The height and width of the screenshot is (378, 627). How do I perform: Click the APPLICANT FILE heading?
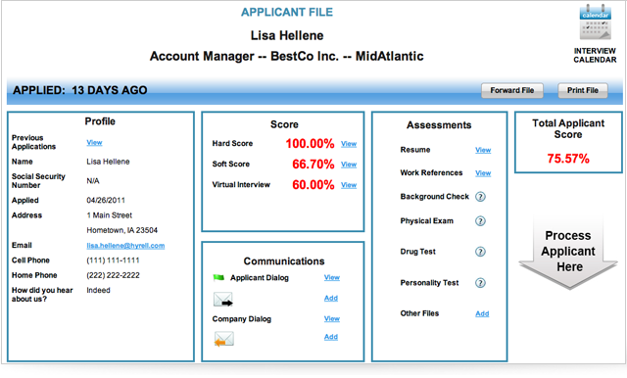click(x=287, y=12)
